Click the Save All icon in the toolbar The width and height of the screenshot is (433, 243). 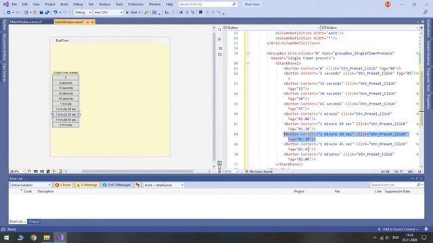47,12
